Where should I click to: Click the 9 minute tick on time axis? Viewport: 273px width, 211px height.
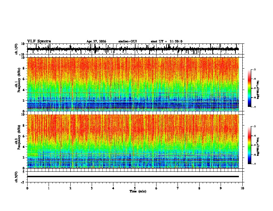click(221, 188)
